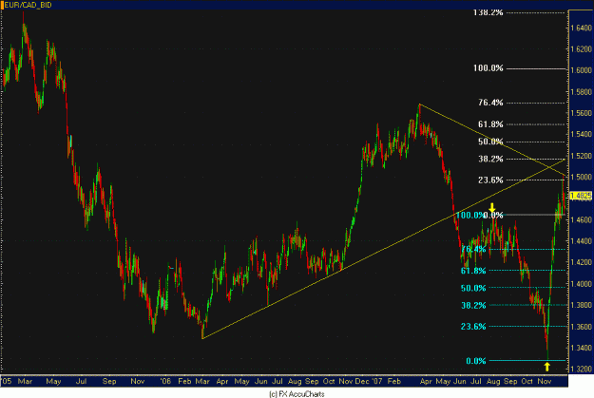Click the 1.6400 price axis label

pyautogui.click(x=581, y=28)
